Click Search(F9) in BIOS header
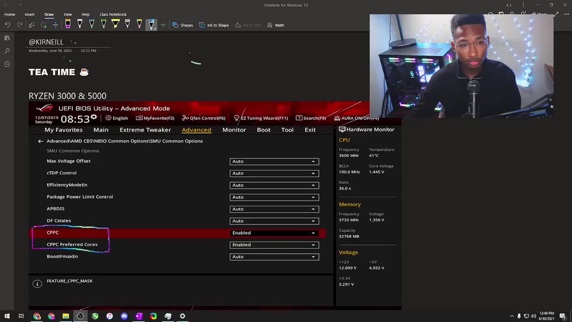 coord(311,118)
